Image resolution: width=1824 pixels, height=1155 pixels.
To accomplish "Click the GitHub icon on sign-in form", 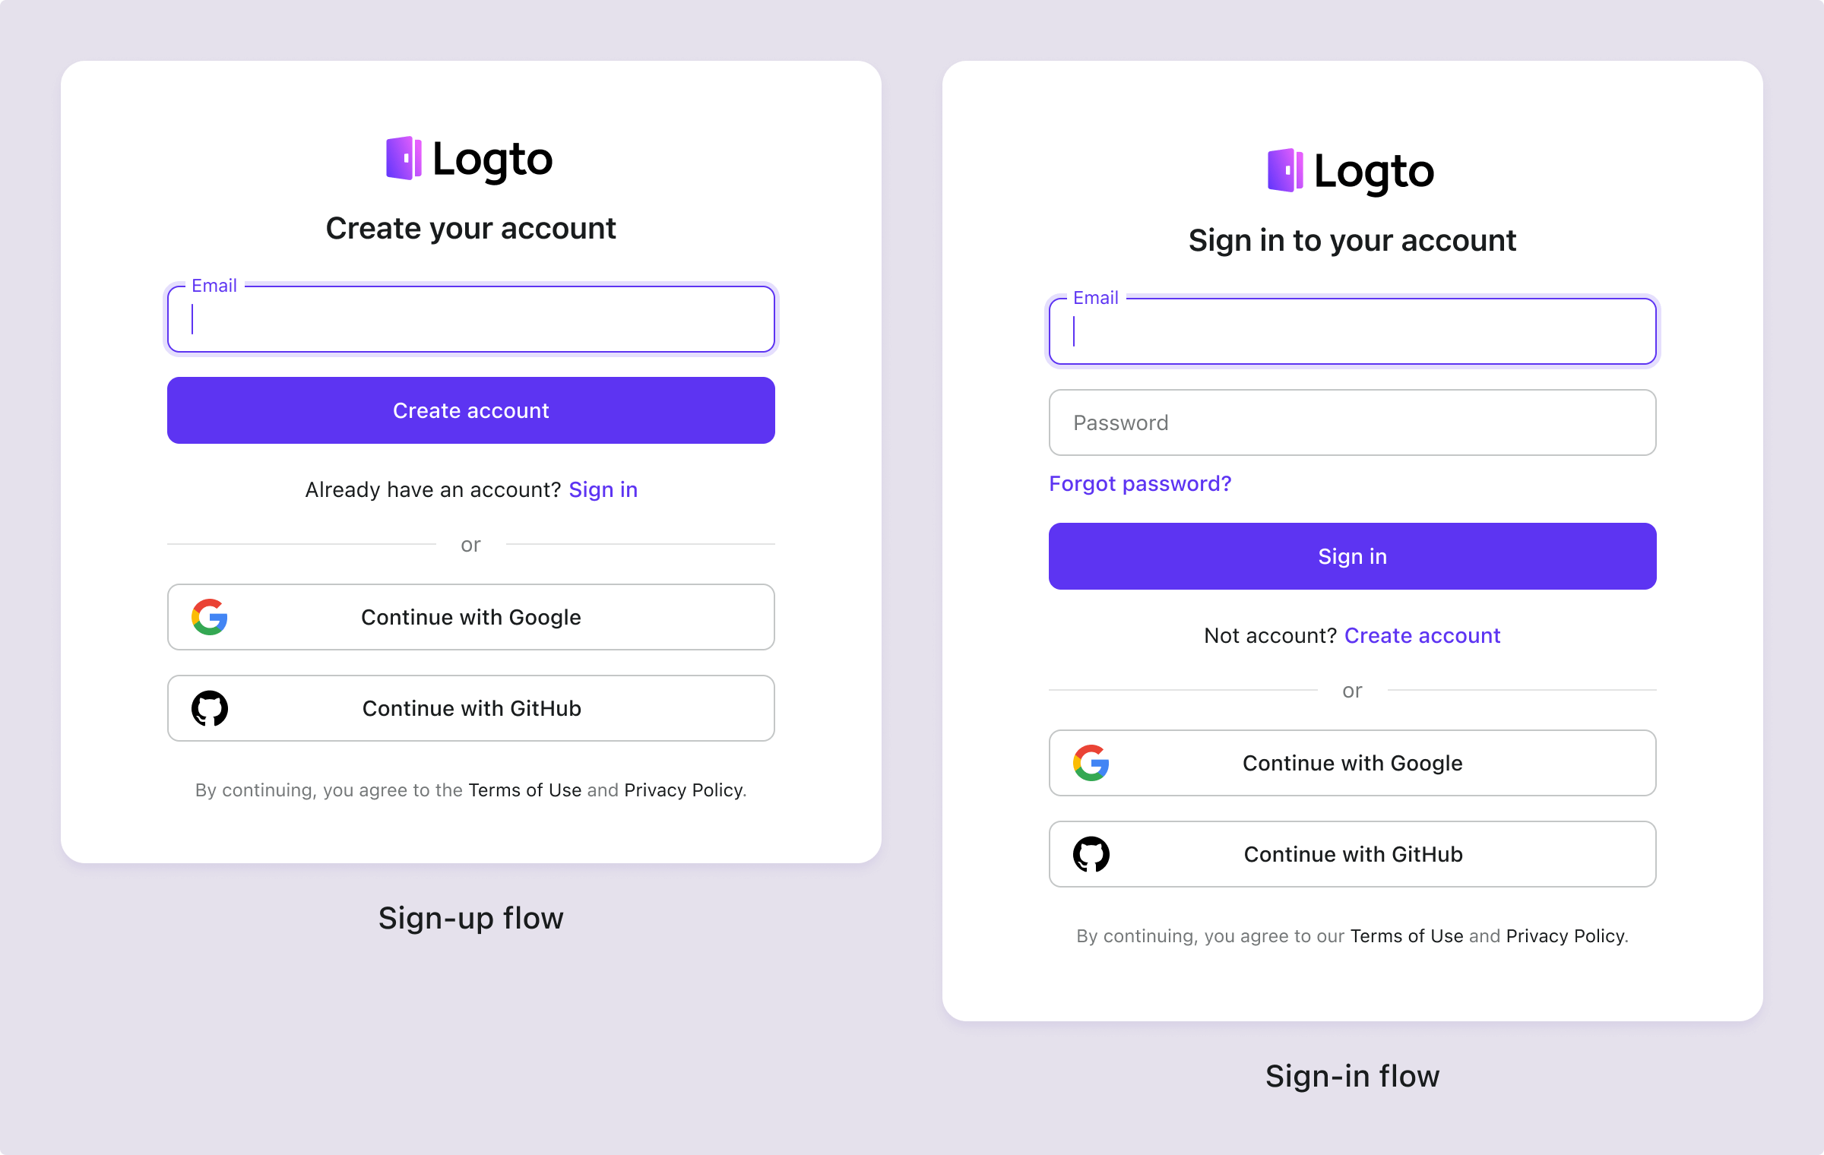I will click(1091, 853).
